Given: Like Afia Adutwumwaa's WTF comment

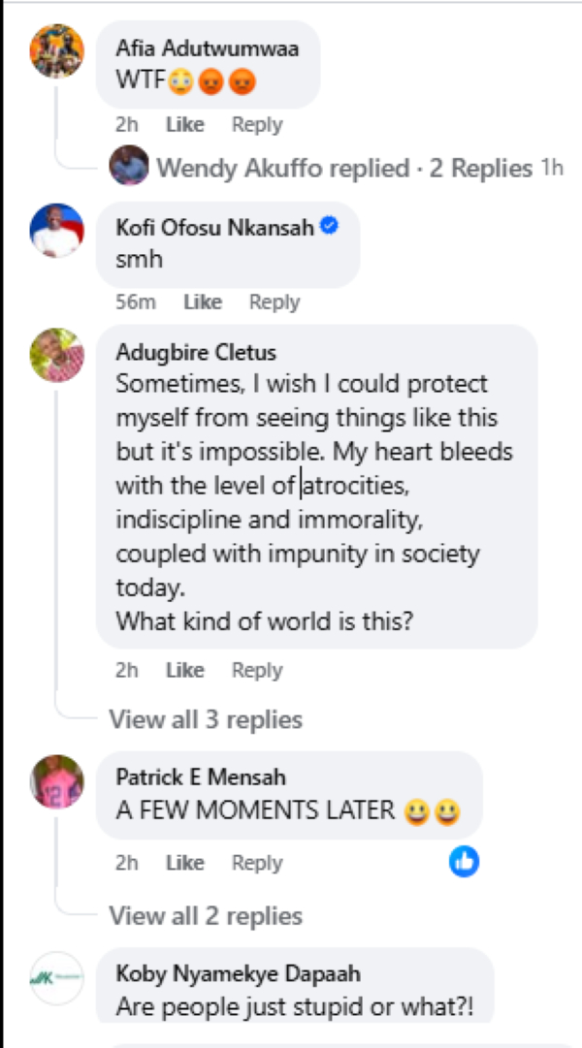Looking at the screenshot, I should 185,125.
